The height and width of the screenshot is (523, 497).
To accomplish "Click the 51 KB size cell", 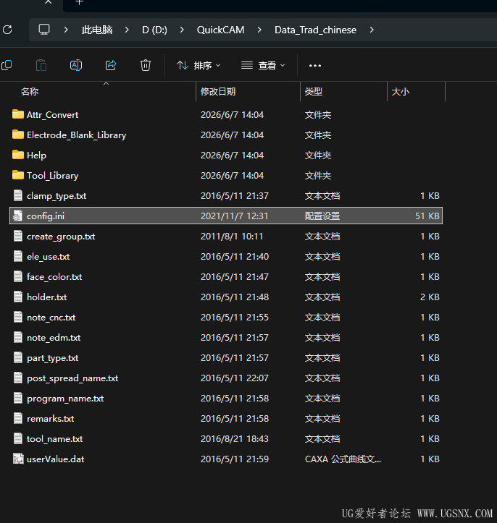I will tap(427, 216).
